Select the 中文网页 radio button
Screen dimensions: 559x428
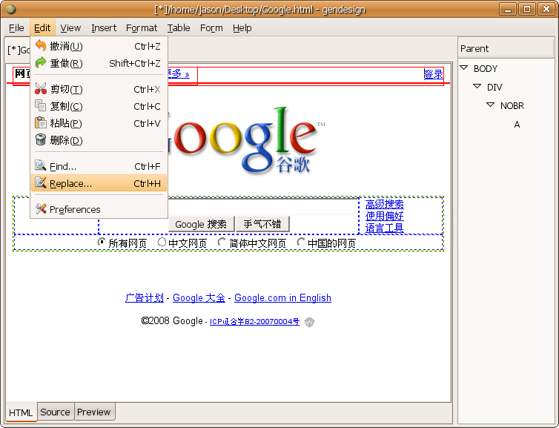[x=162, y=242]
